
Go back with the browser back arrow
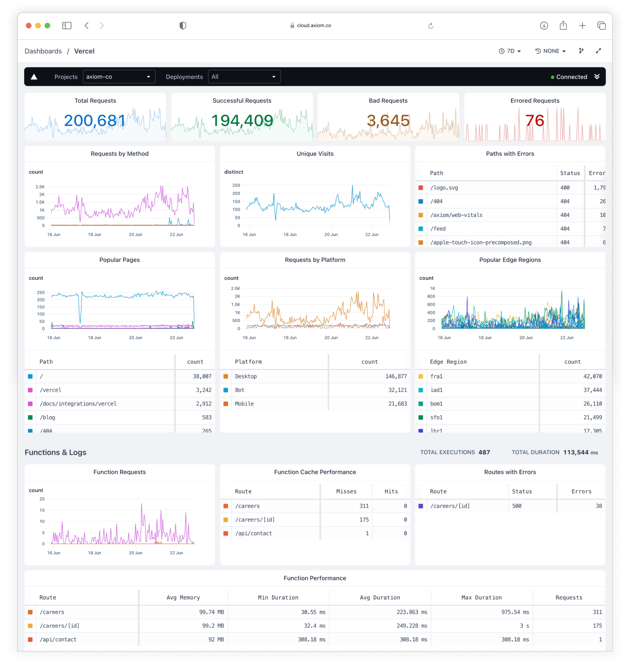[x=87, y=25]
